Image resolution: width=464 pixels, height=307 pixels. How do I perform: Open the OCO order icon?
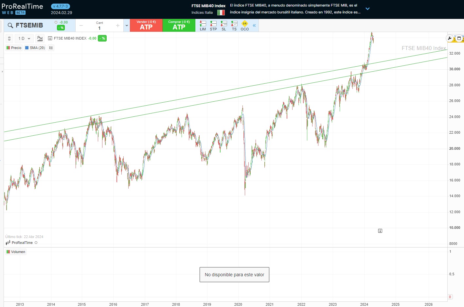pos(244,25)
